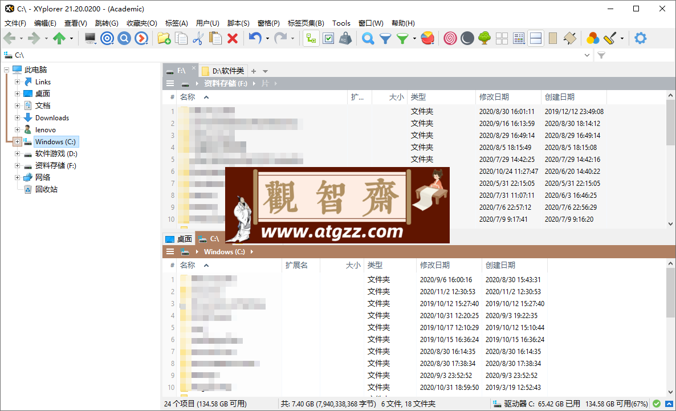Screen dimensions: 676x411
Task: Click the Paste clipboard icon
Action: coord(215,38)
